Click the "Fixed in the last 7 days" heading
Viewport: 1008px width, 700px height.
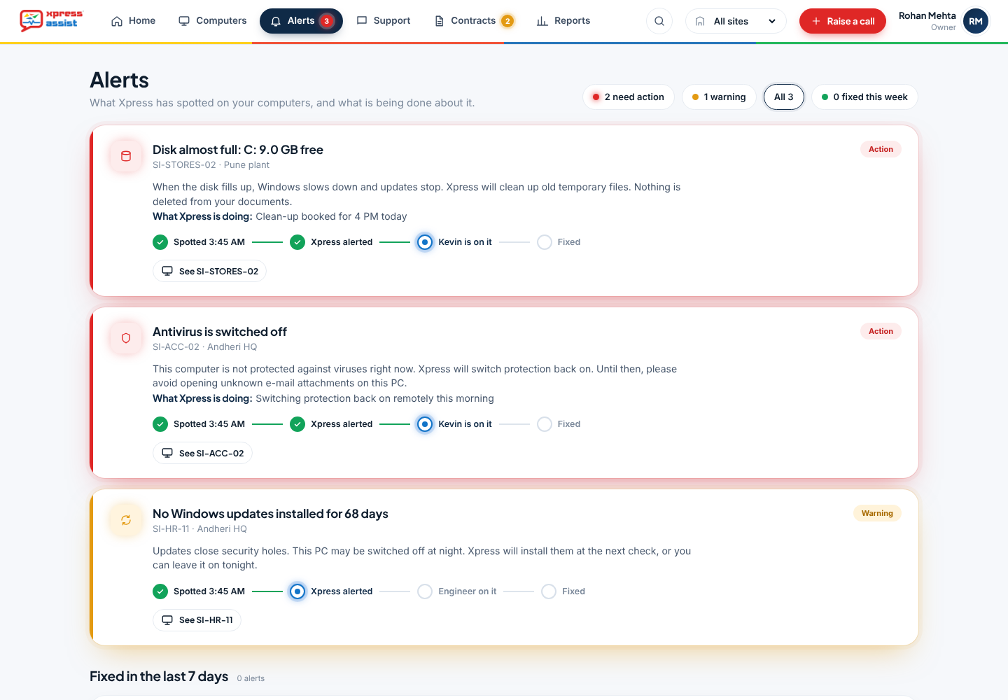point(159,676)
